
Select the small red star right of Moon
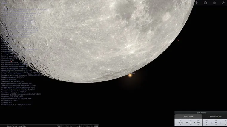pyautogui.click(x=178, y=40)
